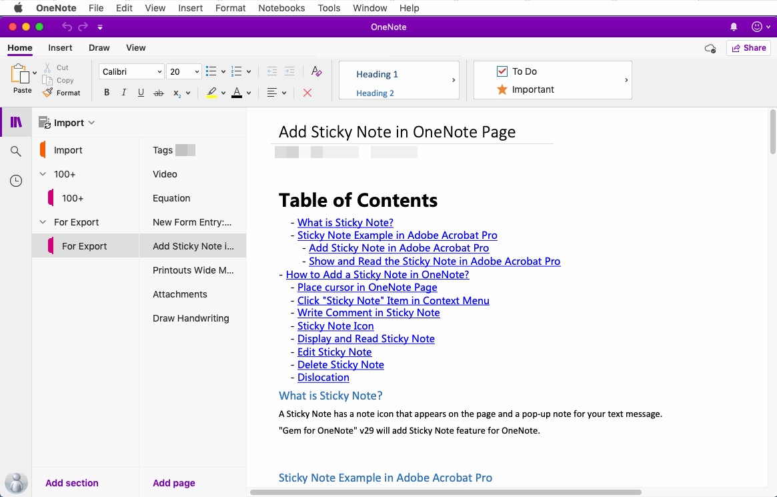
Task: Switch to the View ribbon tab
Action: [136, 47]
